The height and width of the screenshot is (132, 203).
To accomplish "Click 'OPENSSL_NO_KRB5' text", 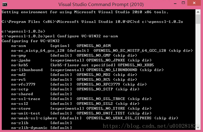I will click(x=136, y=65).
